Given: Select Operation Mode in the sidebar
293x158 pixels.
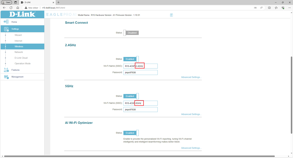Looking at the screenshot, I should [x=23, y=64].
